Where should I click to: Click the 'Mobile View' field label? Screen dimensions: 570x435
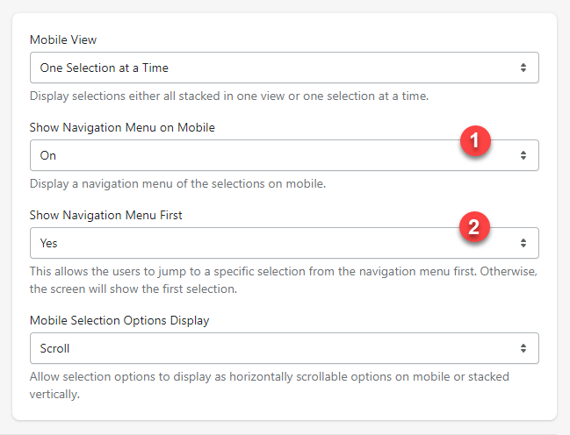coord(64,39)
